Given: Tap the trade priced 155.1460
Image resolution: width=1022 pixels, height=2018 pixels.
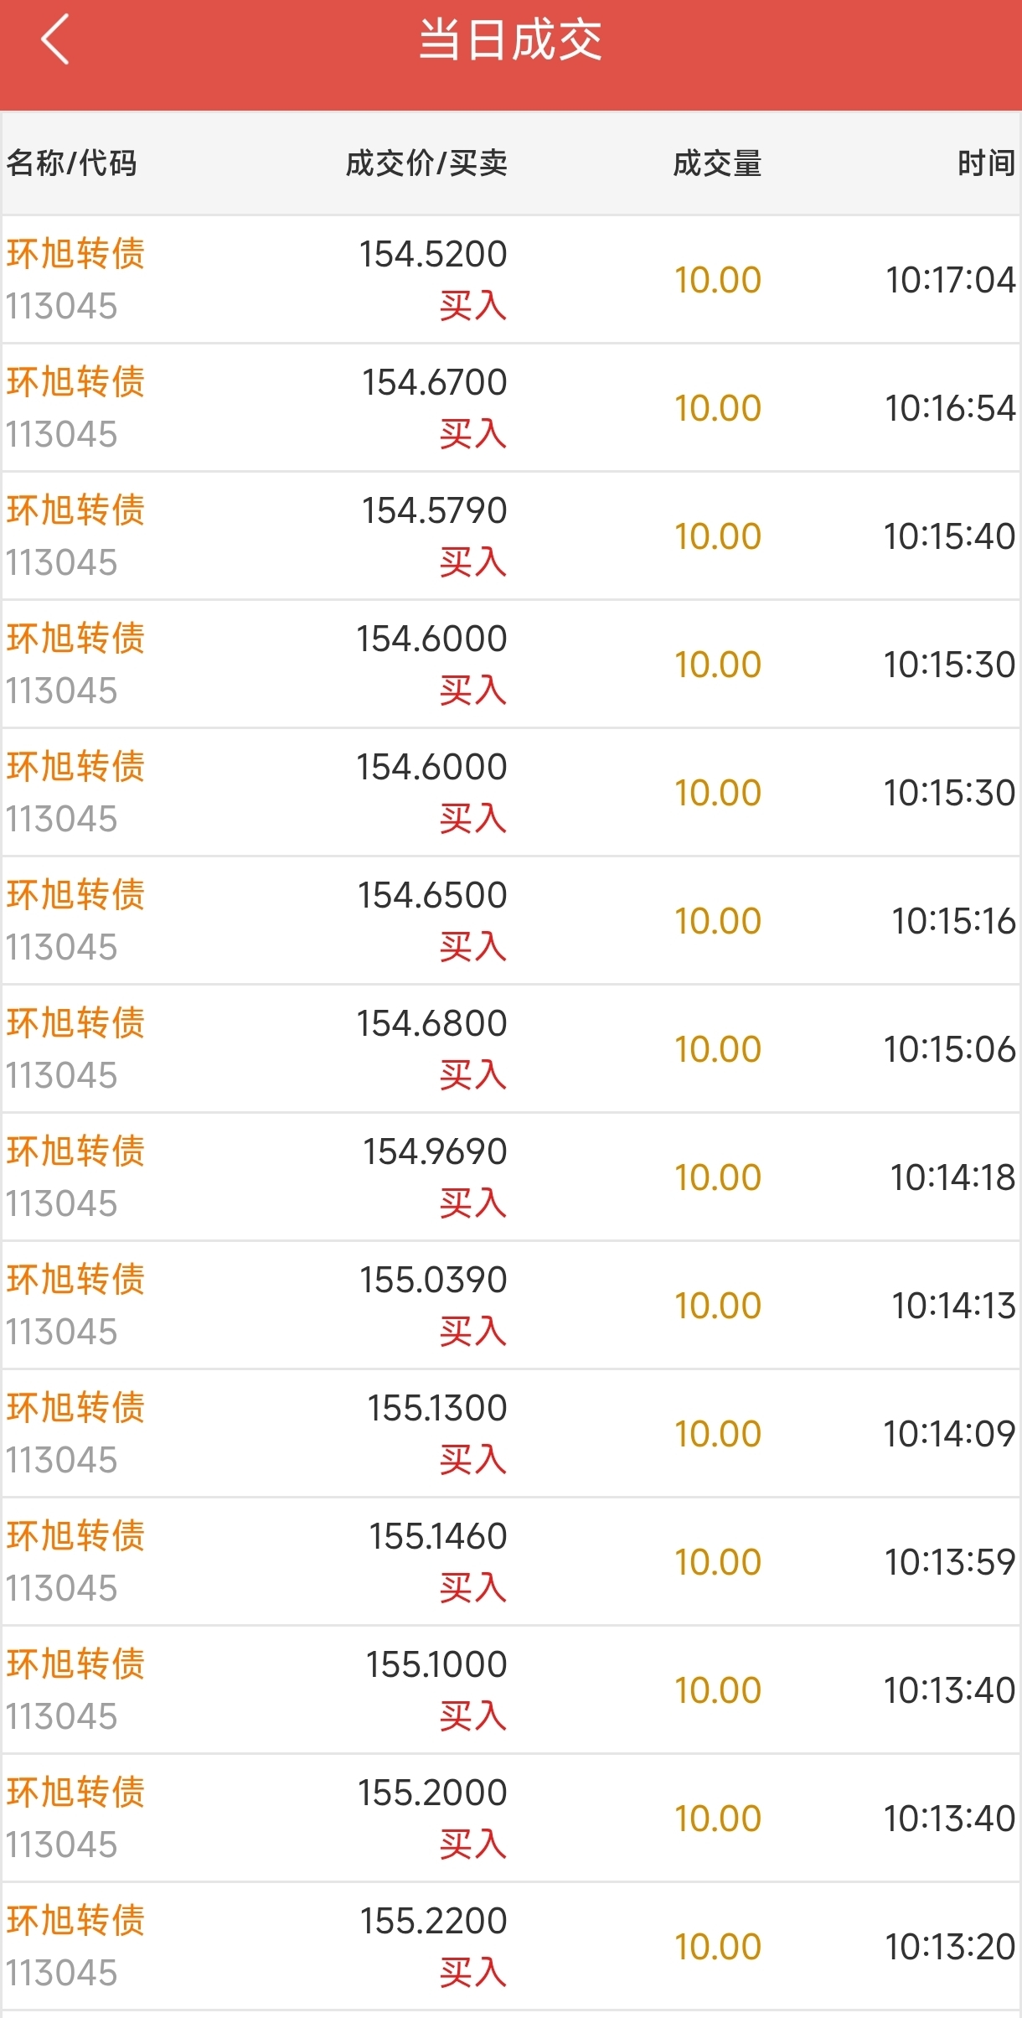Looking at the screenshot, I should pos(510,1562).
